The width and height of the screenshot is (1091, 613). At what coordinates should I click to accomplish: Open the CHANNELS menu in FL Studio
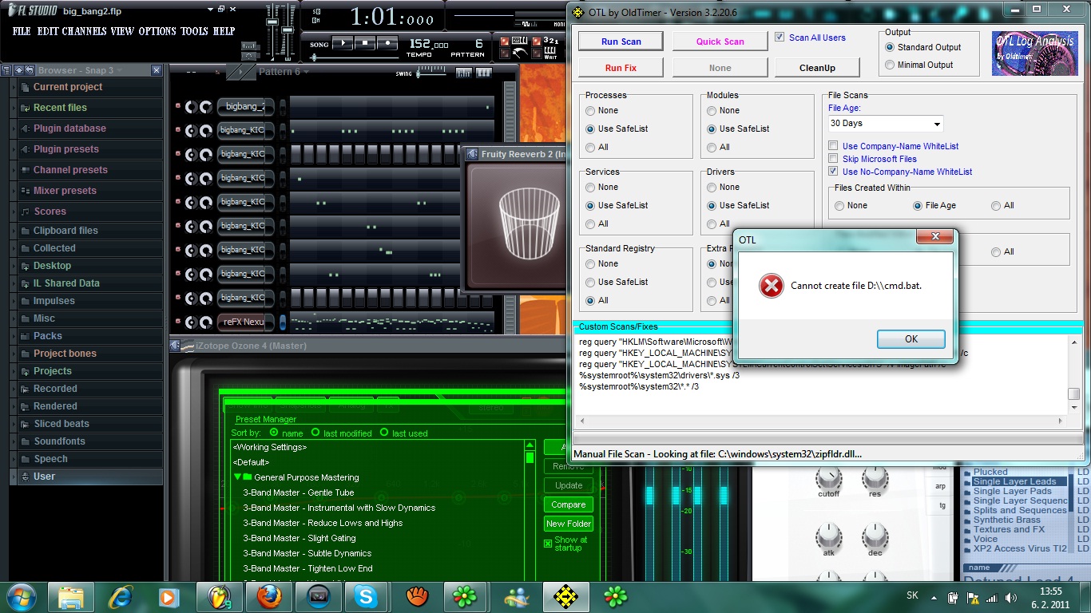click(85, 31)
